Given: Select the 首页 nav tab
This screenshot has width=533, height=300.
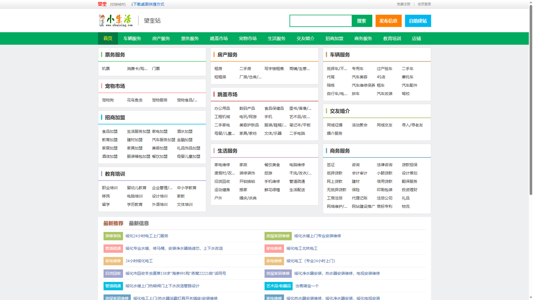Looking at the screenshot, I should [x=108, y=39].
